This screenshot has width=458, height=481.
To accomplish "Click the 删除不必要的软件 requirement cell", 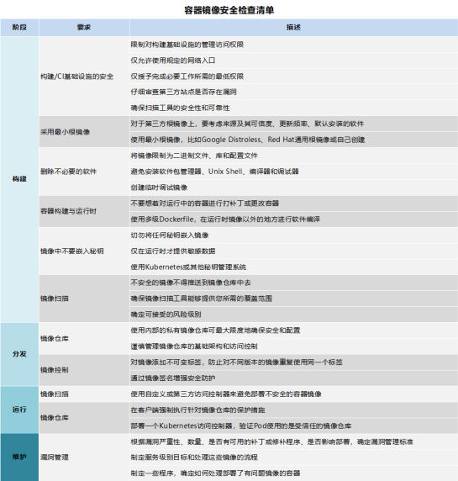I will pos(84,172).
